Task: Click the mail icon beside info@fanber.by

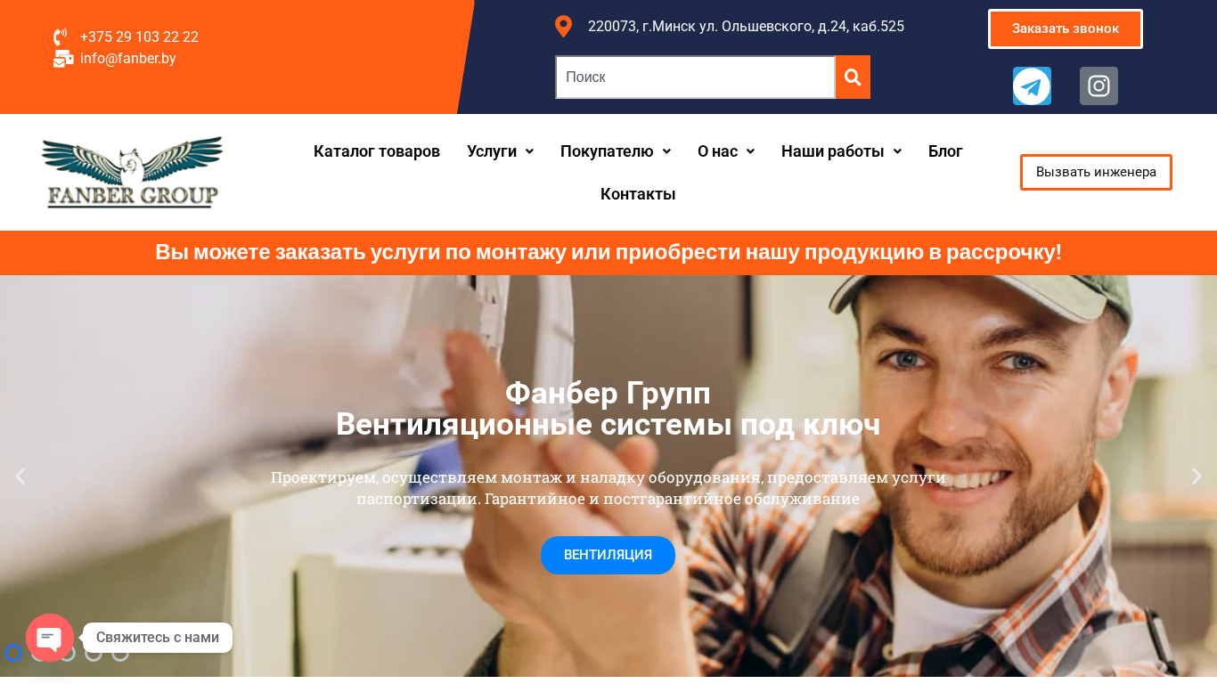Action: pos(63,59)
